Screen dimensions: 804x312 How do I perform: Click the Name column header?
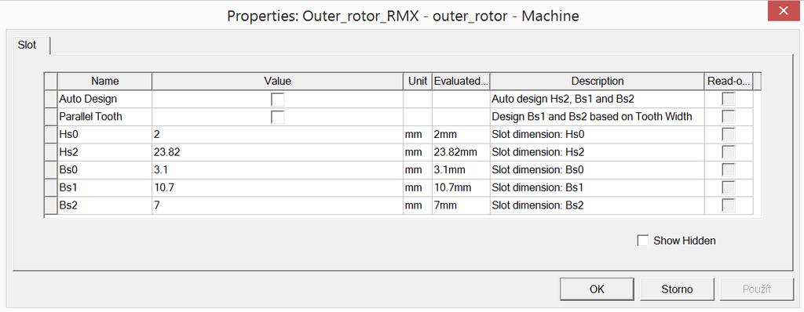pos(104,81)
